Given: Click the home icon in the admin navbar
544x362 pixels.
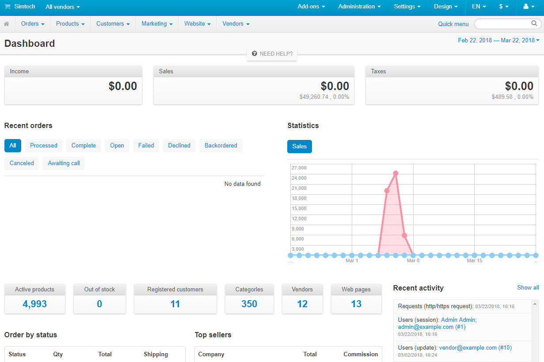Looking at the screenshot, I should [6, 23].
